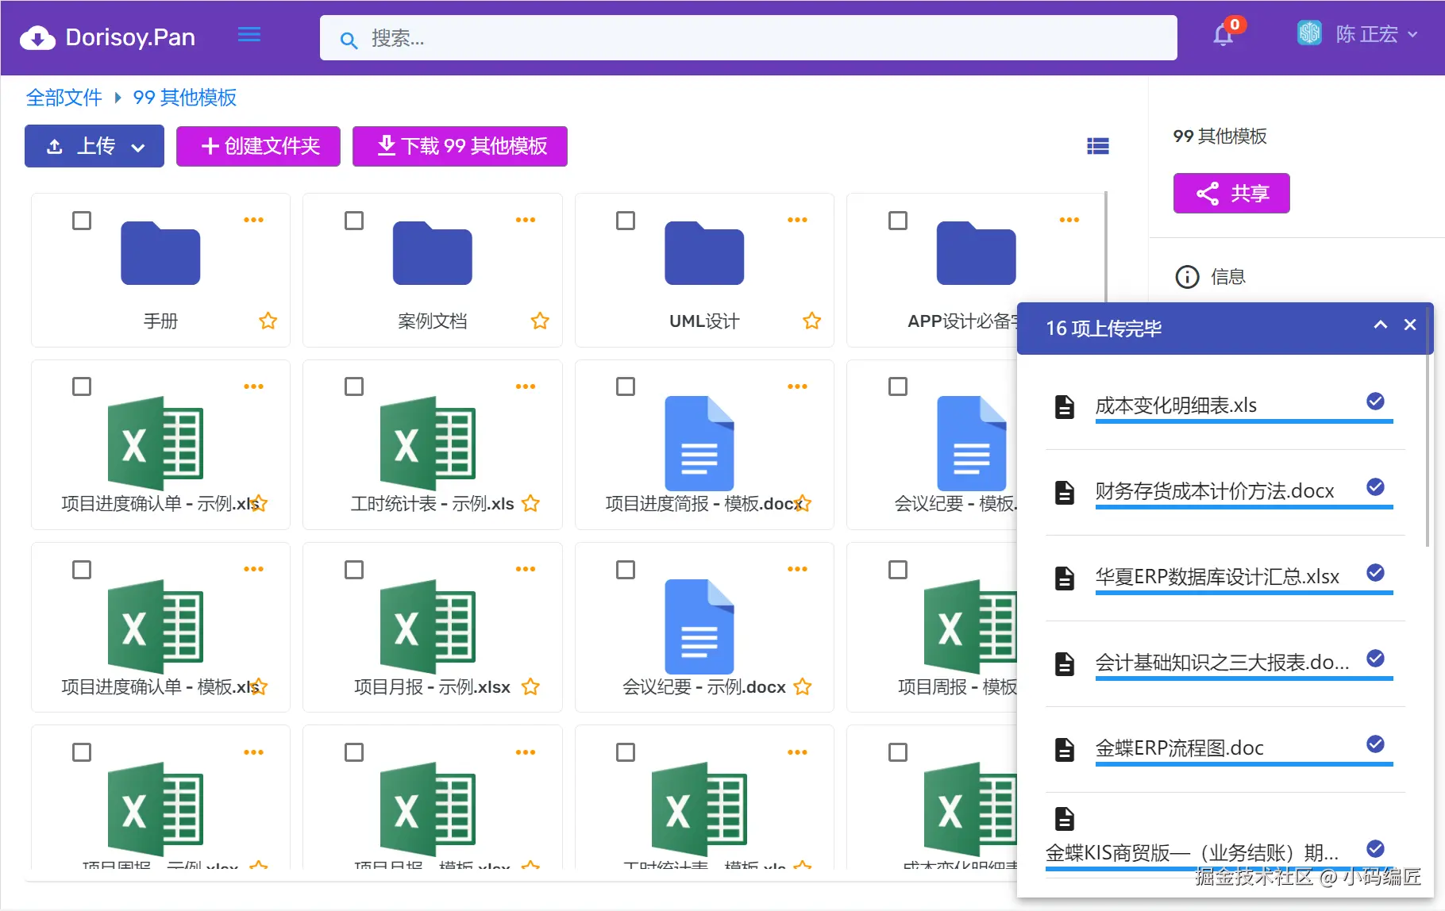
Task: Open the UML设计 folder icon
Action: click(704, 253)
